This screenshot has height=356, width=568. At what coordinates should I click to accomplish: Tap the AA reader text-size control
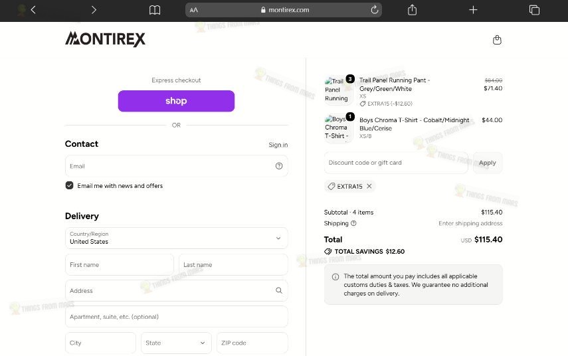tap(194, 10)
